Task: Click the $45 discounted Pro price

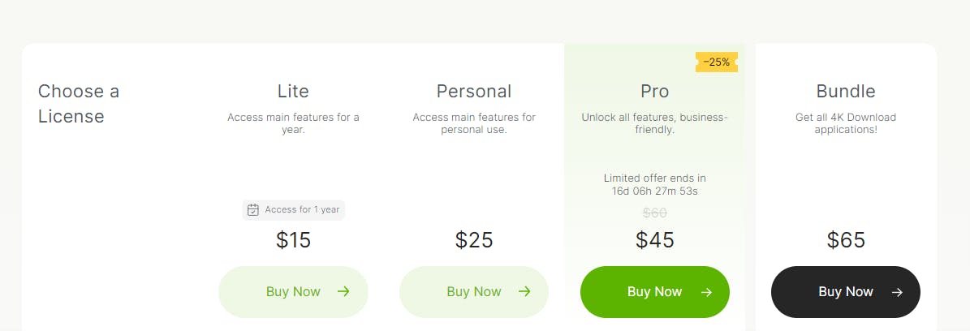Action: tap(655, 240)
